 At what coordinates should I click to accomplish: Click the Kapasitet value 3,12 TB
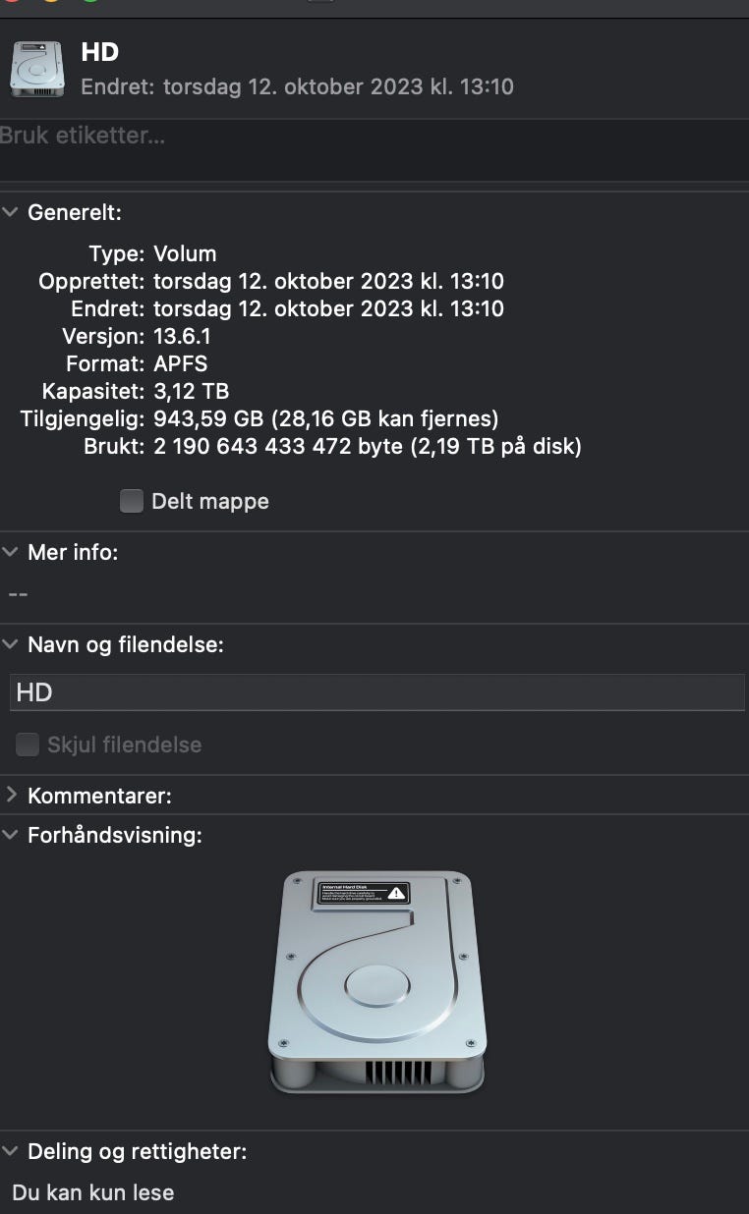(x=192, y=392)
